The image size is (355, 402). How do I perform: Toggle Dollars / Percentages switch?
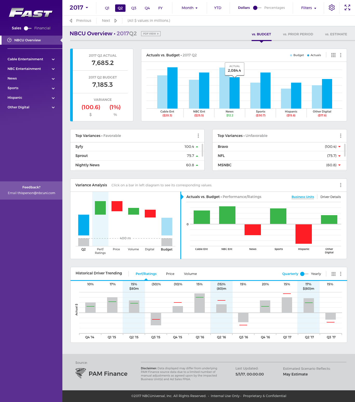click(x=257, y=8)
